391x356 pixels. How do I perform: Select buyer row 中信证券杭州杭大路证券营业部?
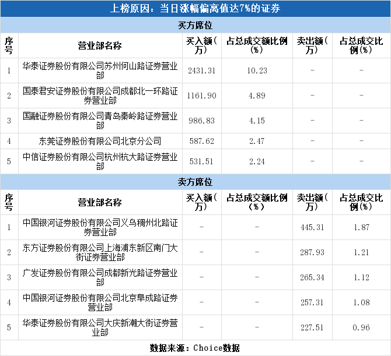(195, 161)
